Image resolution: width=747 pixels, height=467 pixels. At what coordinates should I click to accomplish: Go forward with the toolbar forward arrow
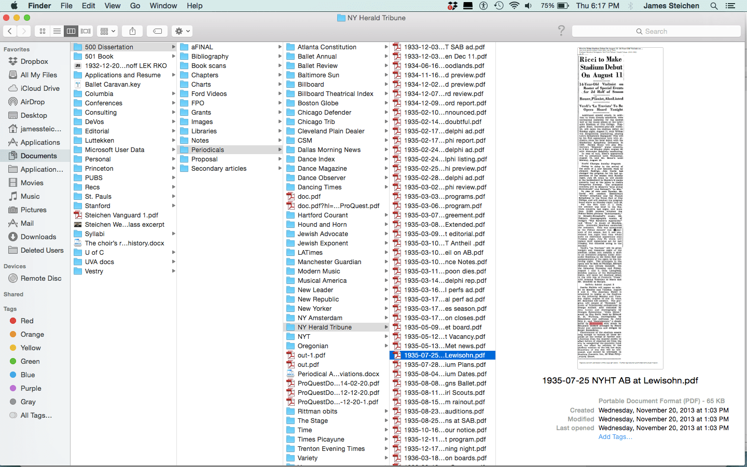point(24,31)
